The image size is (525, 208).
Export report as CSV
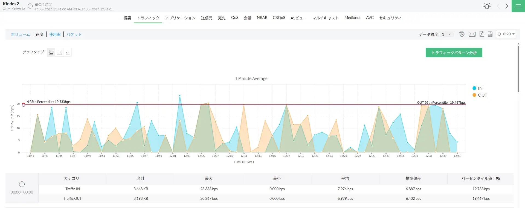(490, 34)
